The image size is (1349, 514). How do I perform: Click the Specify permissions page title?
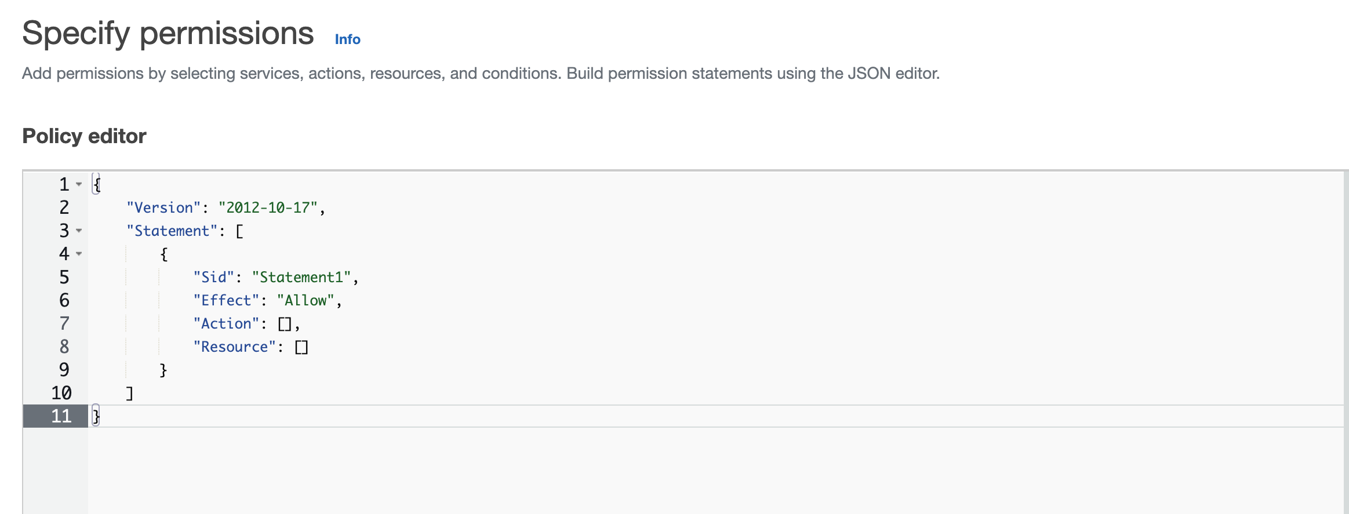coord(168,33)
